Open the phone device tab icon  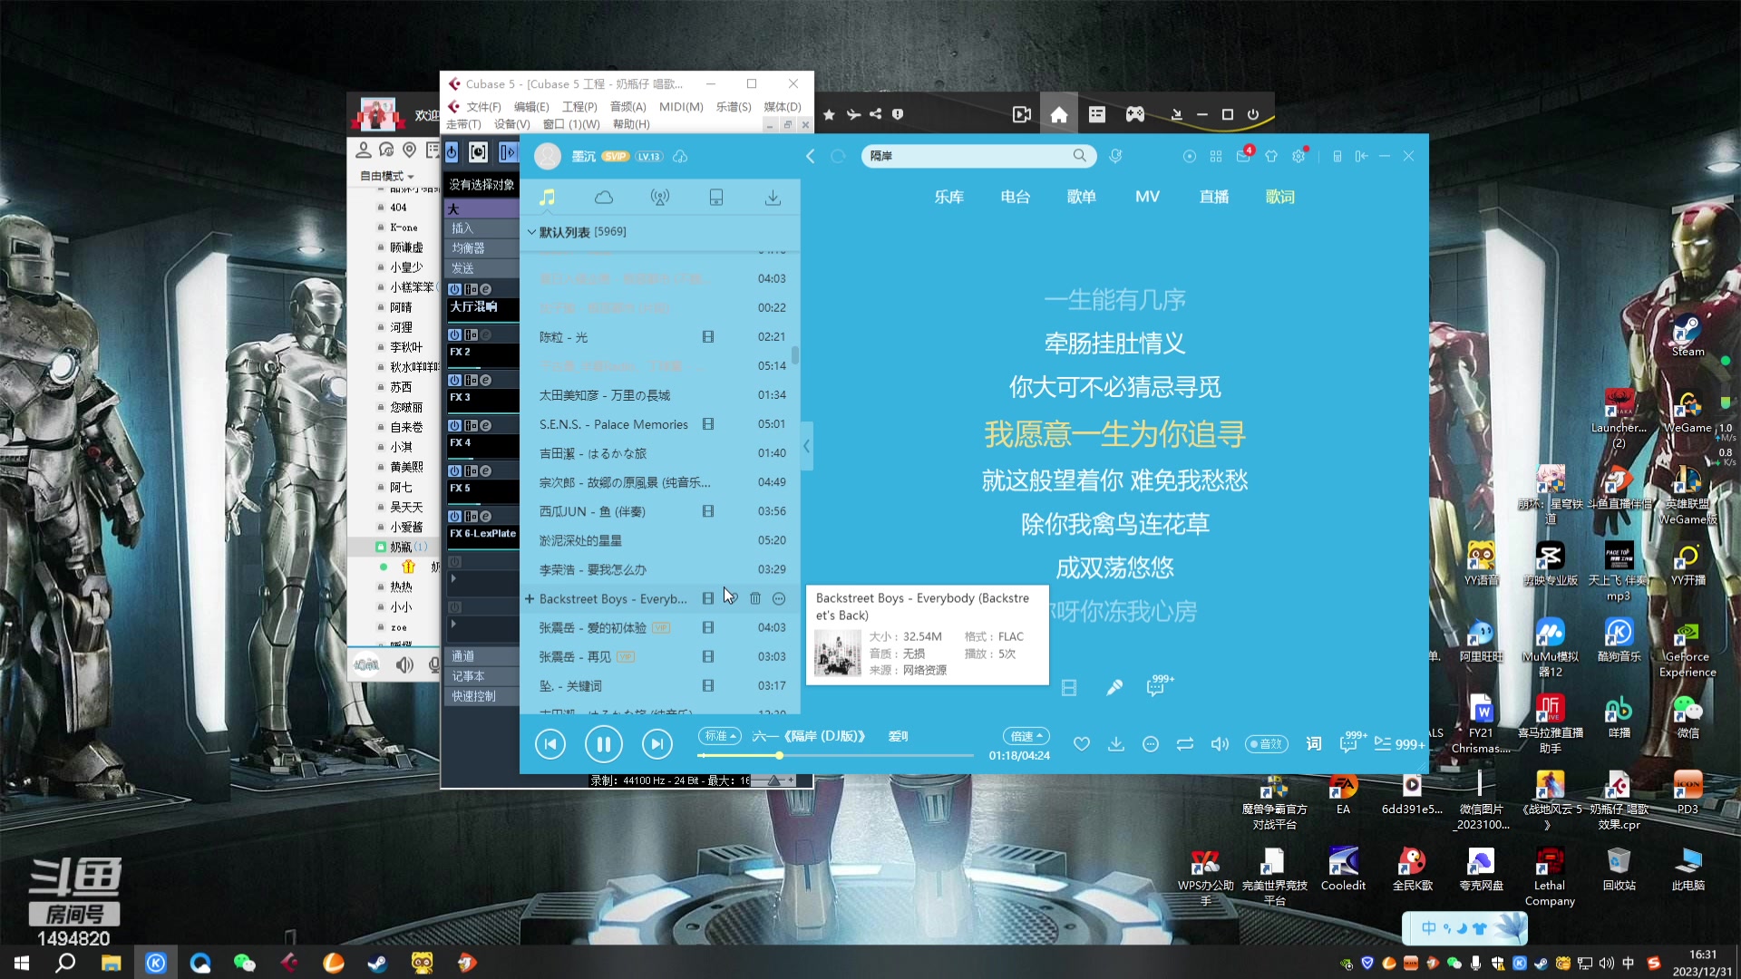click(716, 198)
